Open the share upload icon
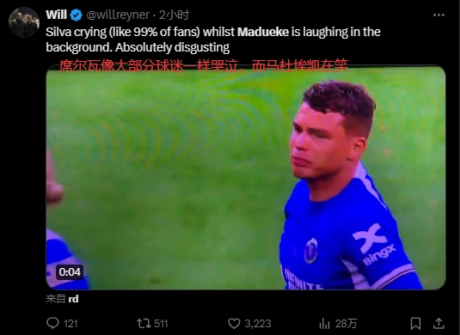This screenshot has width=460, height=335. (439, 323)
